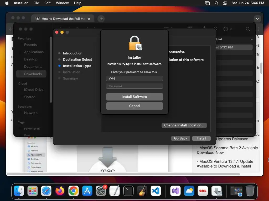Cancel the password prompt
The height and width of the screenshot is (201, 269).
click(134, 106)
